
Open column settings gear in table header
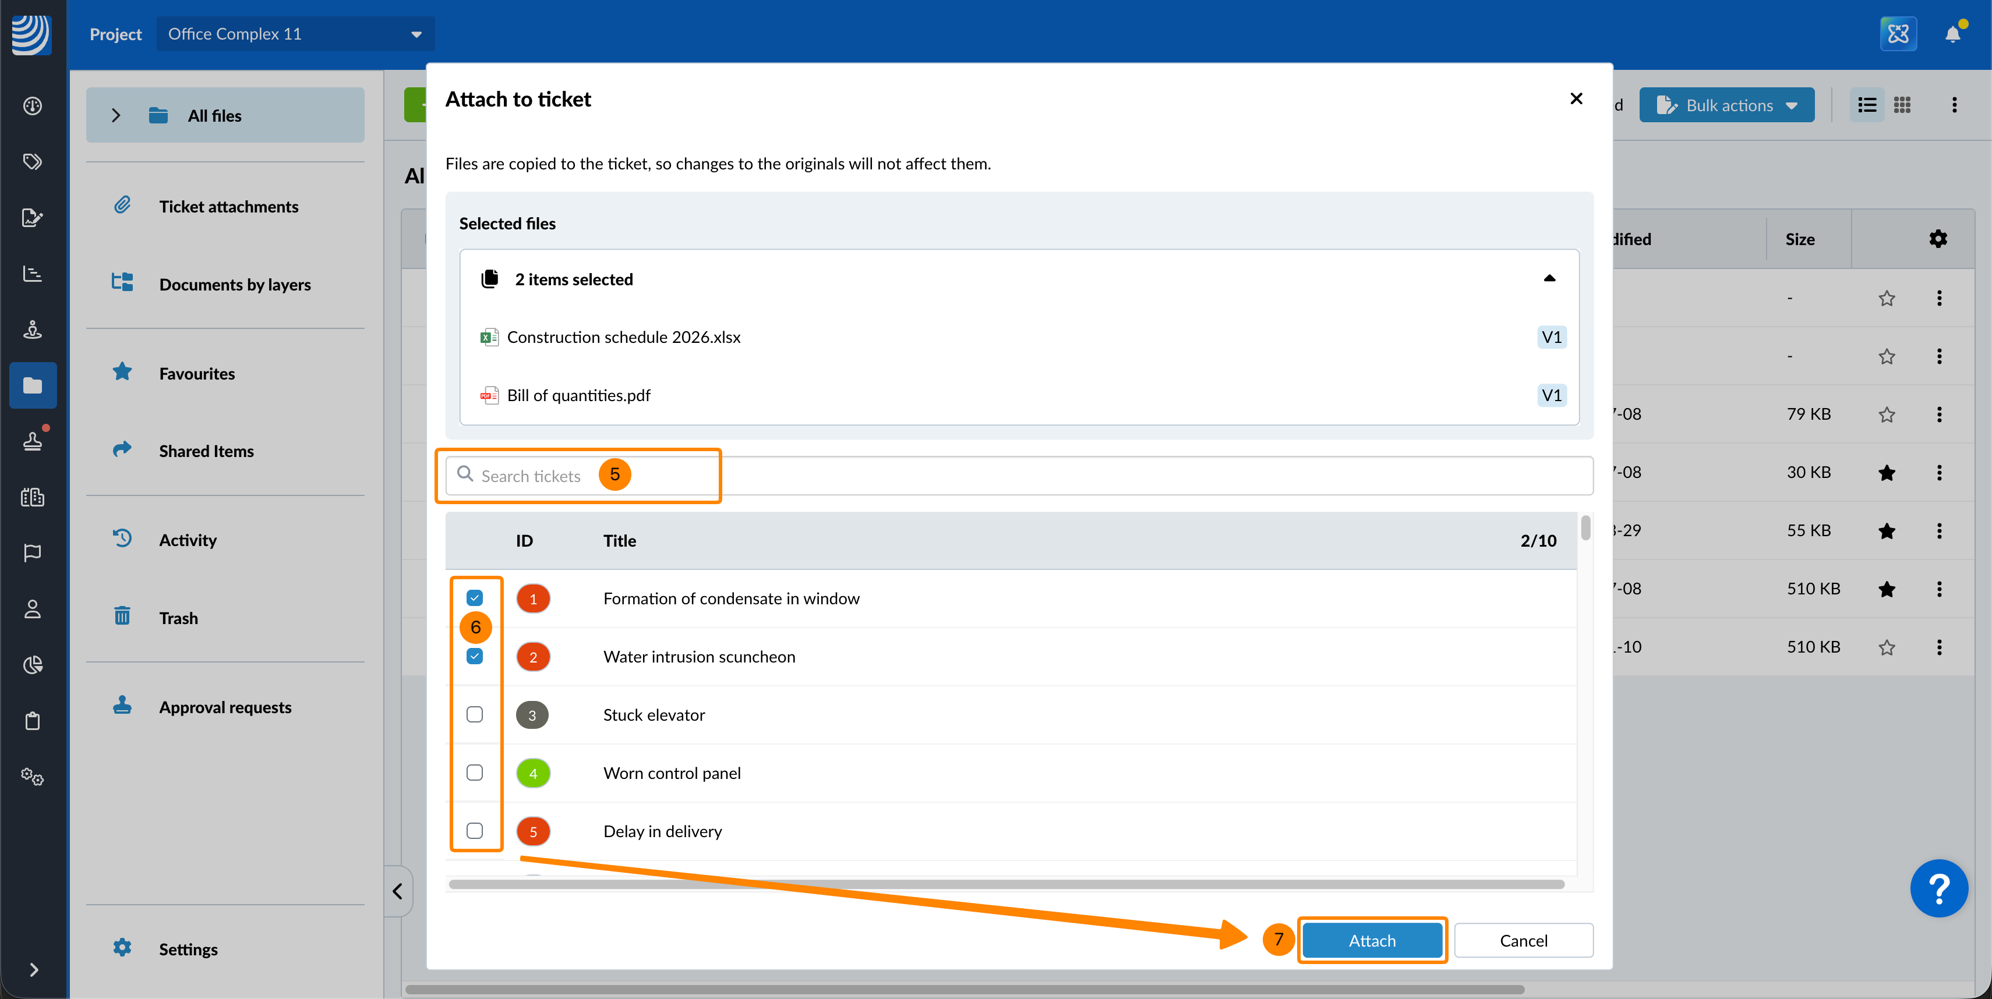(x=1938, y=239)
